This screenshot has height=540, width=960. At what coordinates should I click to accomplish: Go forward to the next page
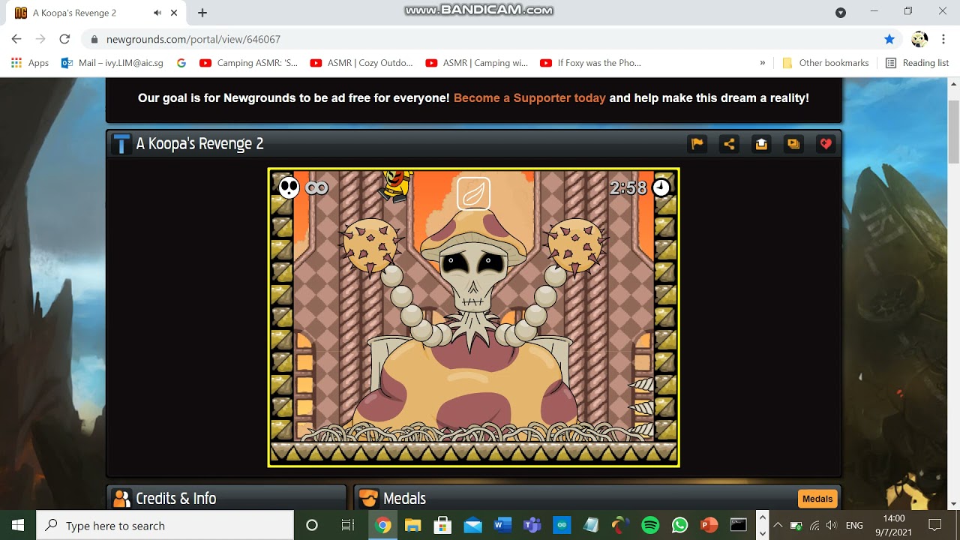pos(40,39)
